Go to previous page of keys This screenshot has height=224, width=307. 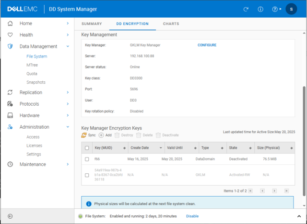click(x=262, y=191)
